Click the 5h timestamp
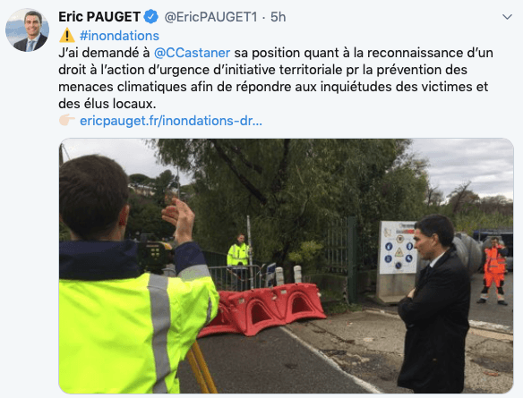Image resolution: width=523 pixels, height=398 pixels. click(278, 17)
